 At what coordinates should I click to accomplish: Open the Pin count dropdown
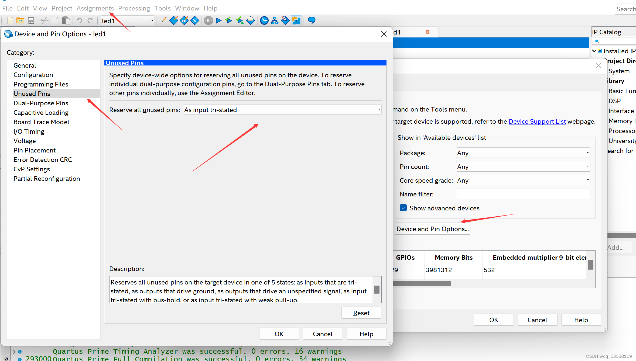[x=523, y=166]
